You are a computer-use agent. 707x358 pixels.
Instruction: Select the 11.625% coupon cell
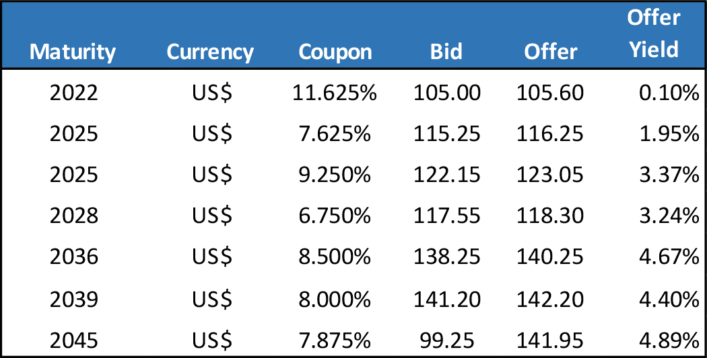(335, 93)
